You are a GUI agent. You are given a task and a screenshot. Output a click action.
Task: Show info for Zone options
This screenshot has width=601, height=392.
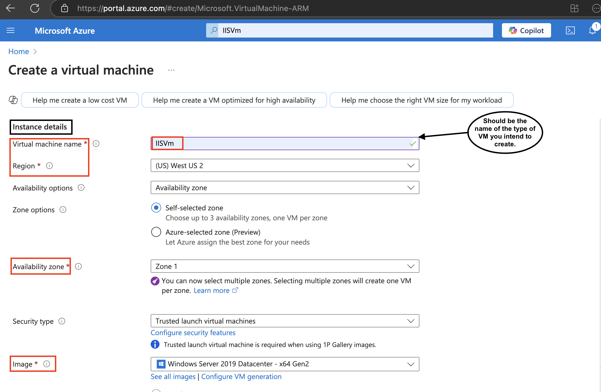(x=63, y=210)
